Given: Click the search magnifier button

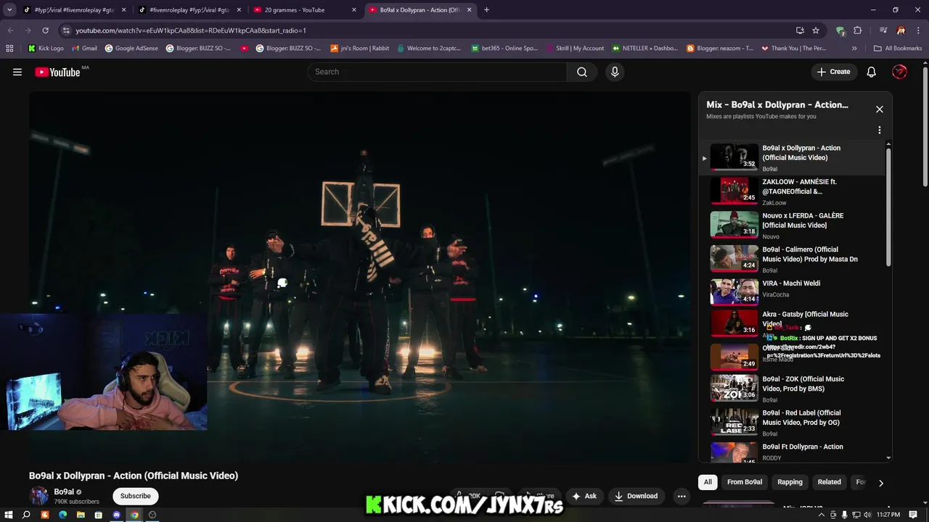Looking at the screenshot, I should (x=582, y=72).
